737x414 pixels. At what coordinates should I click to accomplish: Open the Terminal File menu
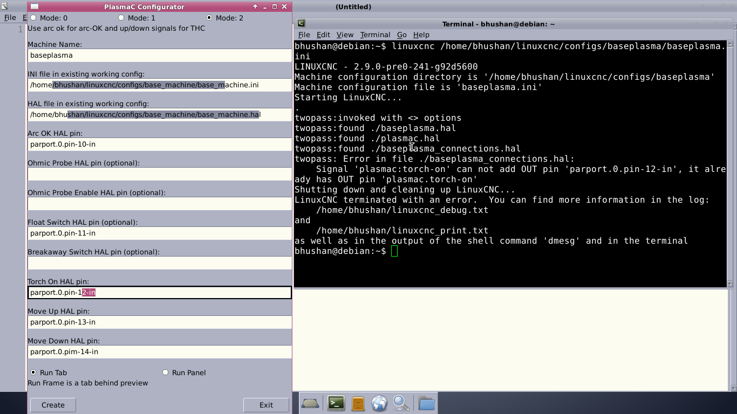304,34
